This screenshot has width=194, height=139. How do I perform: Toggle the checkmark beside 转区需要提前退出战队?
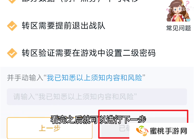tap(12, 26)
